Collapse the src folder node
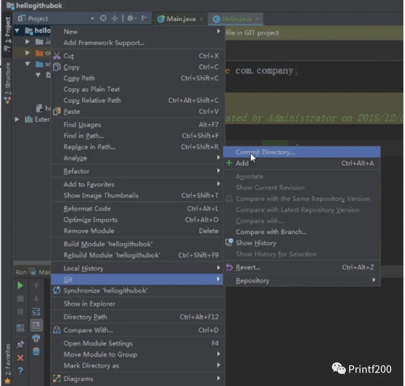Viewport: 405px width, 386px height. [27, 64]
